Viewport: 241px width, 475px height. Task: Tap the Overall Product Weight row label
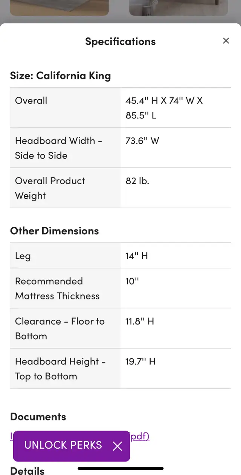(x=50, y=188)
